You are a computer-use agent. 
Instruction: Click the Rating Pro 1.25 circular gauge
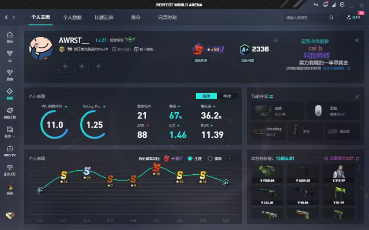coord(95,124)
